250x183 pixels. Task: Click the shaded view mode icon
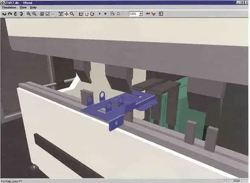pos(42,14)
